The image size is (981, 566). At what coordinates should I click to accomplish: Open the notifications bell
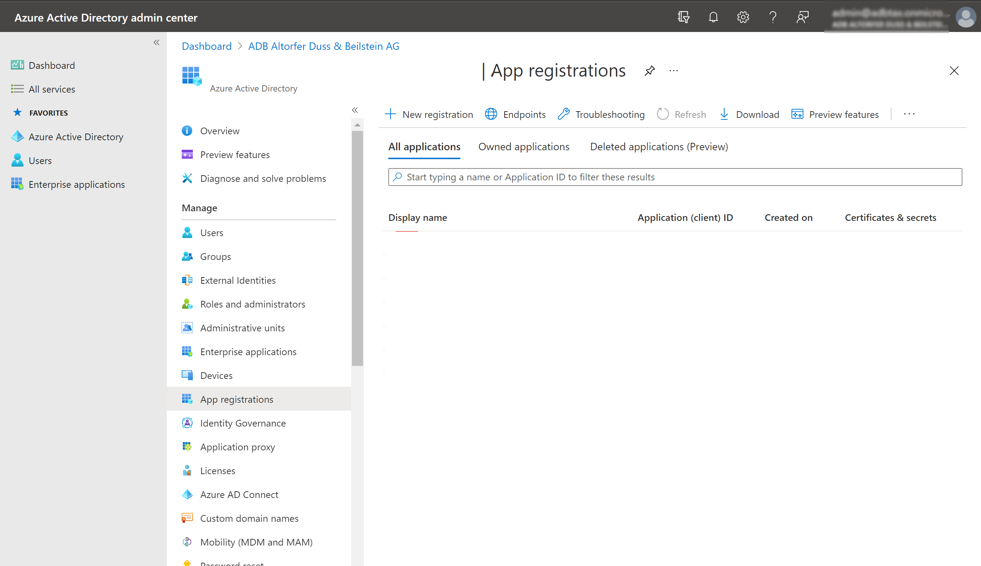713,17
